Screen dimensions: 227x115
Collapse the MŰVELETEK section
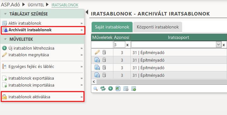(5, 39)
